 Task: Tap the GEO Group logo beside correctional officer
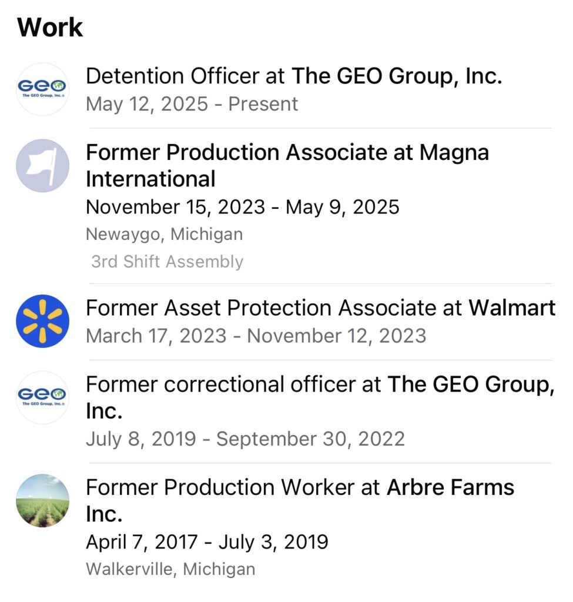point(42,397)
